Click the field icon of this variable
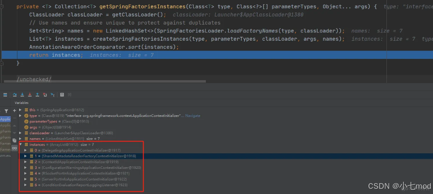This screenshot has width=433, height=194. point(26,110)
